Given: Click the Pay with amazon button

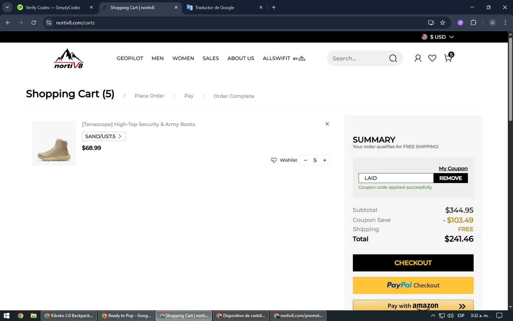Looking at the screenshot, I should point(413,305).
